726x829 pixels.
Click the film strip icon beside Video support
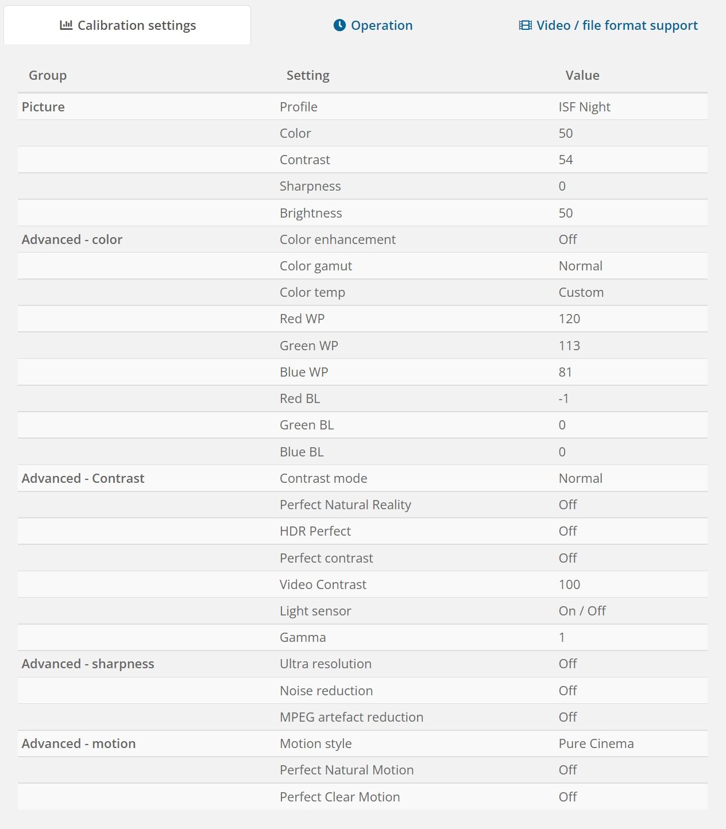point(525,25)
